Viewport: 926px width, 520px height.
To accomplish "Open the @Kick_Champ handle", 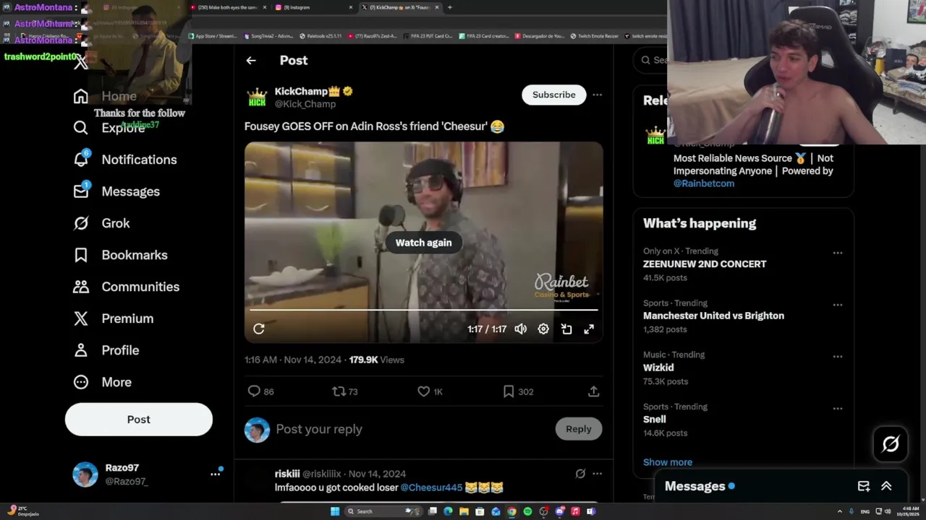I will (305, 104).
